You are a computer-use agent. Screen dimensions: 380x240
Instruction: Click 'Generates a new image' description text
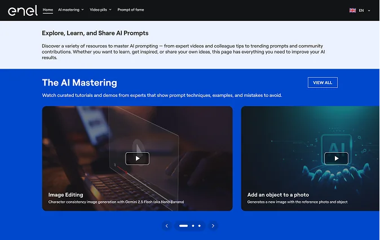pos(297,202)
